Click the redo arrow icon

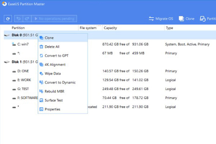27,19
